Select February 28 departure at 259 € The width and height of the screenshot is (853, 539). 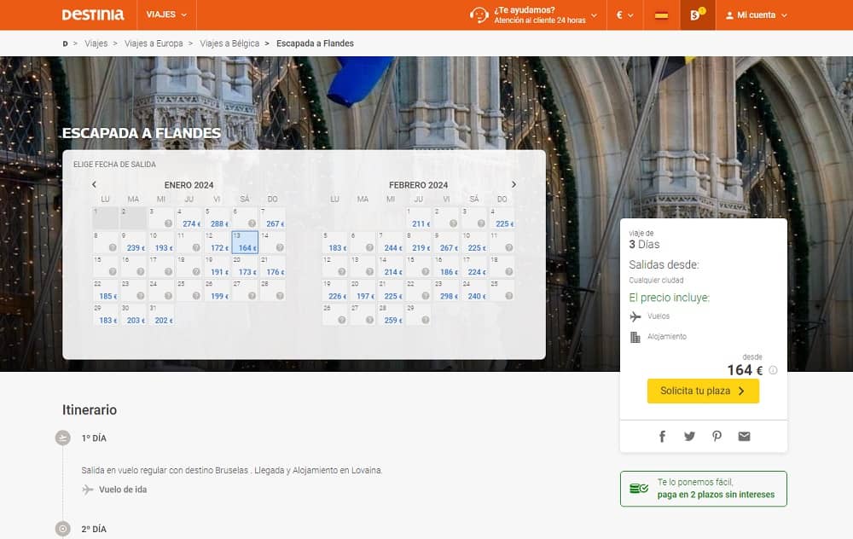coord(391,315)
